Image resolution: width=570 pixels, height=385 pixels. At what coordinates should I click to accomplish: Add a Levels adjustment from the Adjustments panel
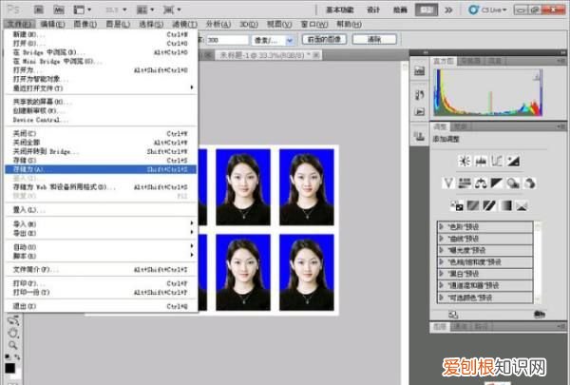coord(482,161)
